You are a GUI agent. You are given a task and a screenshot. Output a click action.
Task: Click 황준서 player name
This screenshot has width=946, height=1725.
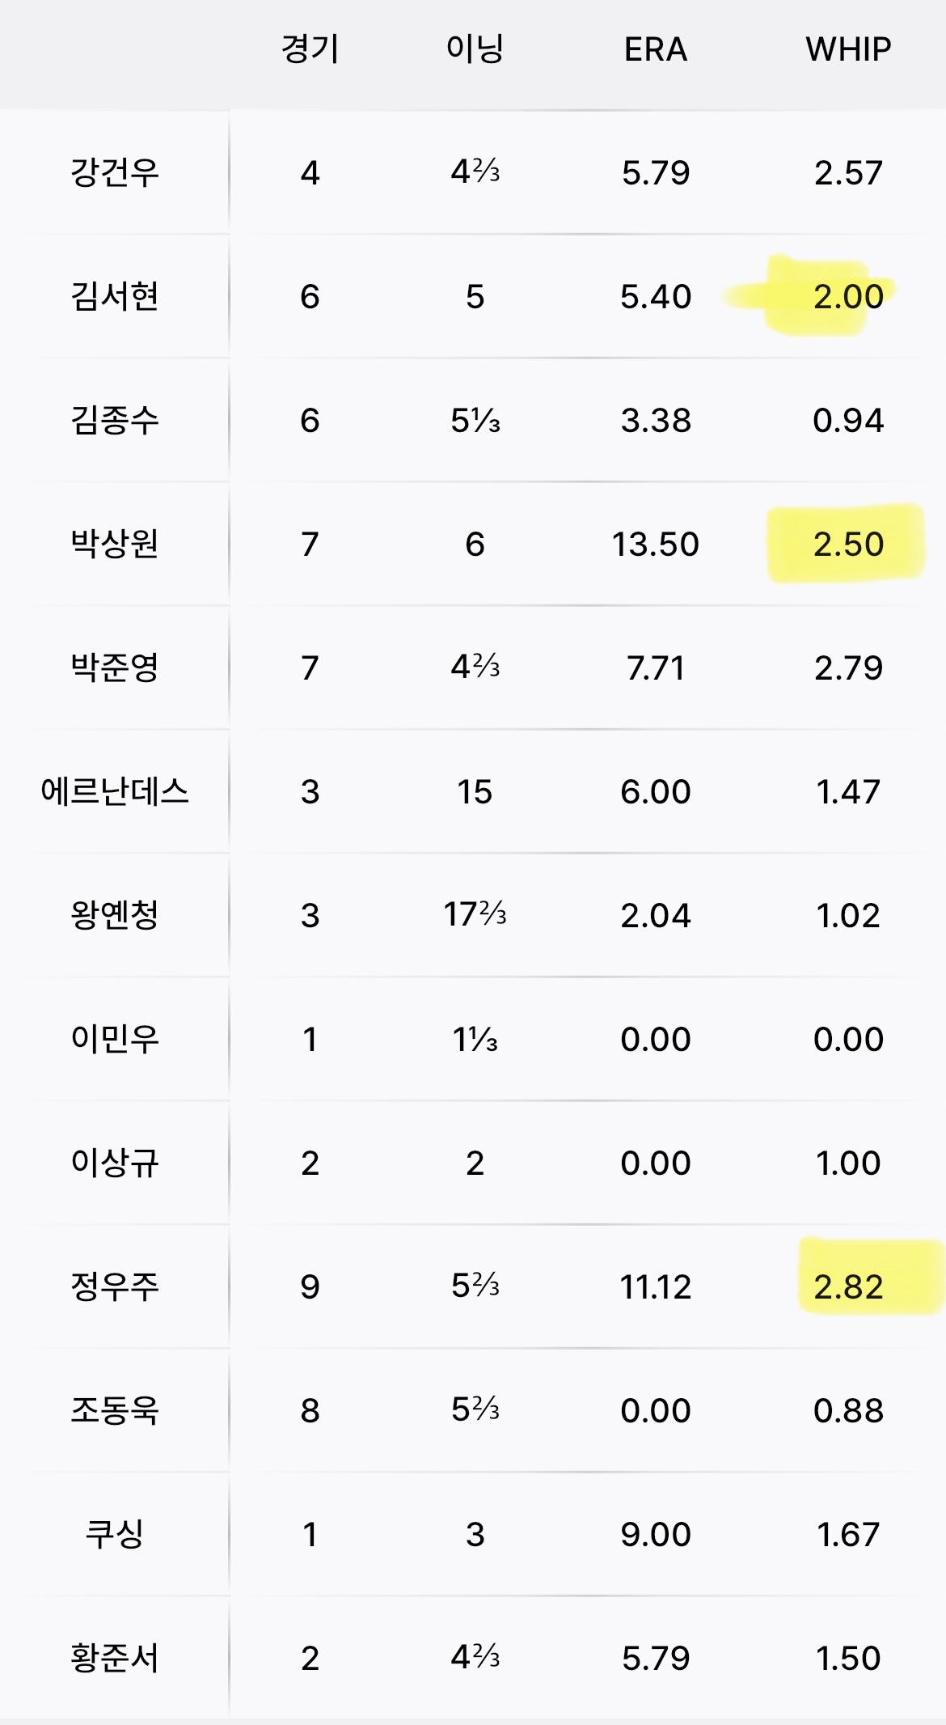(x=115, y=1658)
